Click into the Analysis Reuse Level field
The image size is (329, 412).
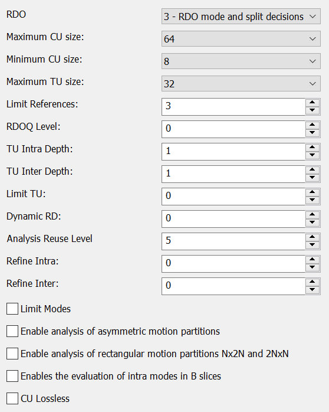[233, 241]
